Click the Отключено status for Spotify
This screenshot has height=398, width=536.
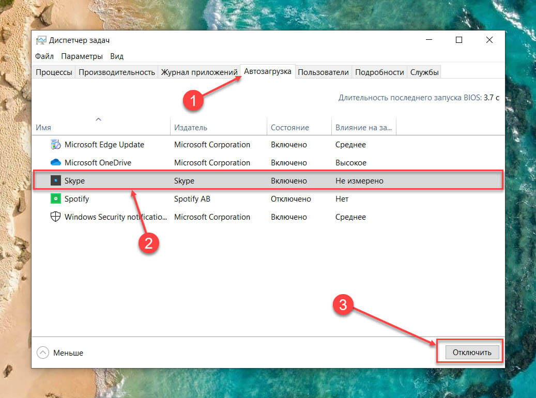(x=290, y=199)
